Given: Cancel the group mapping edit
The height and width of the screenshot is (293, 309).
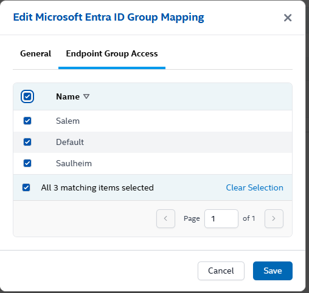Looking at the screenshot, I should pyautogui.click(x=221, y=271).
